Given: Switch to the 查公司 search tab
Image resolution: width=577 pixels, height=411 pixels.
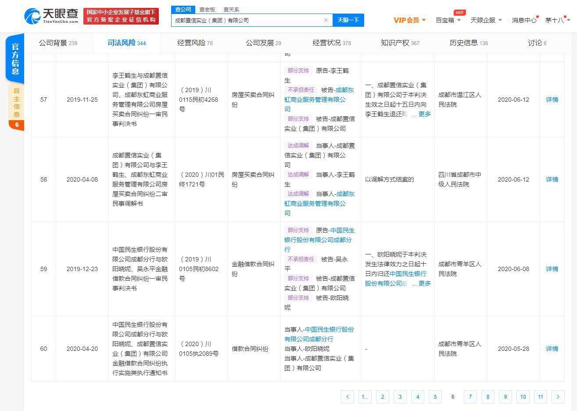Looking at the screenshot, I should pos(183,9).
